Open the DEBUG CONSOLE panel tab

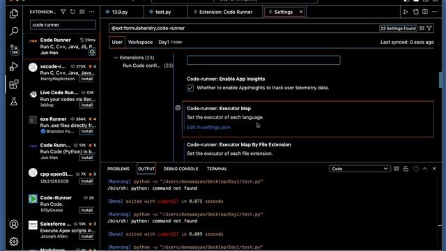click(180, 169)
